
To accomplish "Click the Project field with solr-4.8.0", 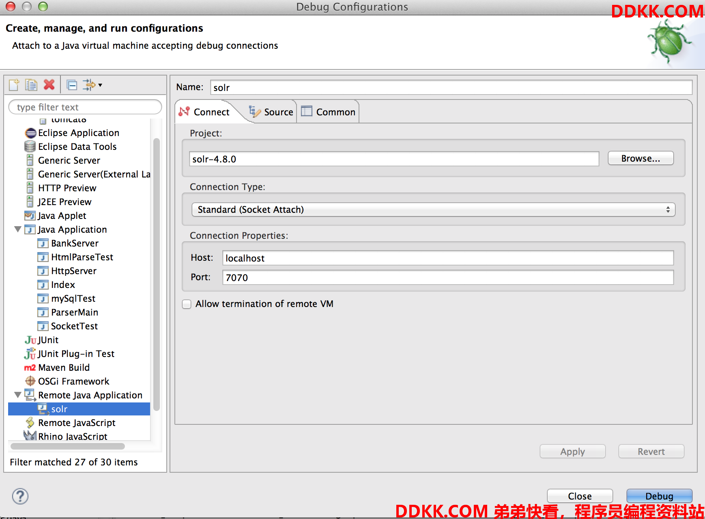I will coord(394,159).
